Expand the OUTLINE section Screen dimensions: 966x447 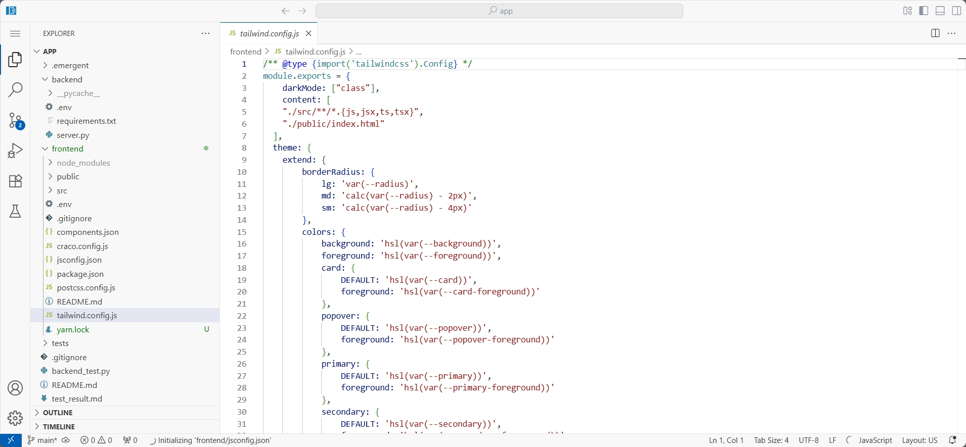click(125, 413)
